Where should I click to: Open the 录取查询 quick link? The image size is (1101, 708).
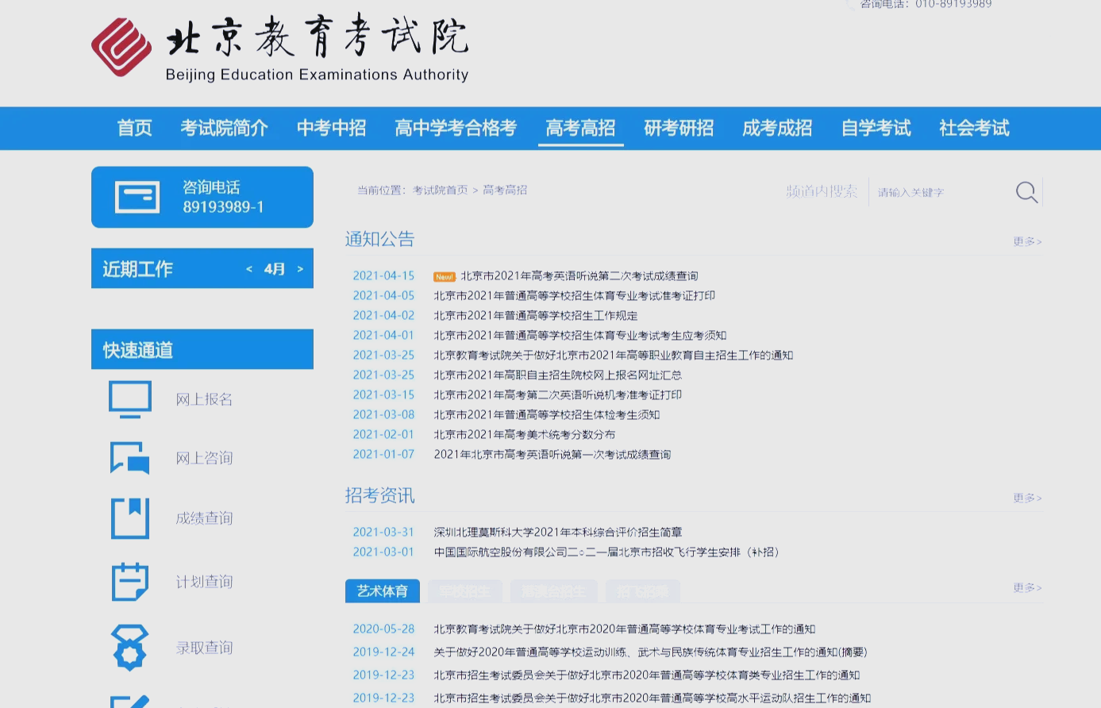coord(204,648)
